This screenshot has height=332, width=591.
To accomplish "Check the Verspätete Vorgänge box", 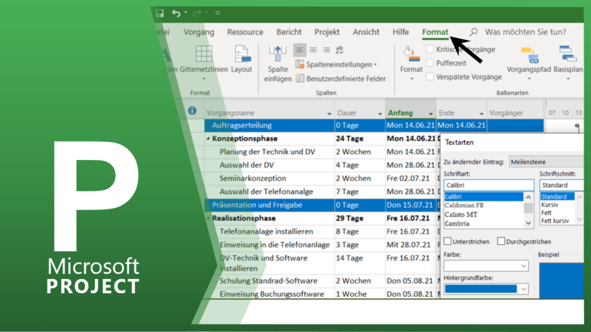I will point(430,76).
